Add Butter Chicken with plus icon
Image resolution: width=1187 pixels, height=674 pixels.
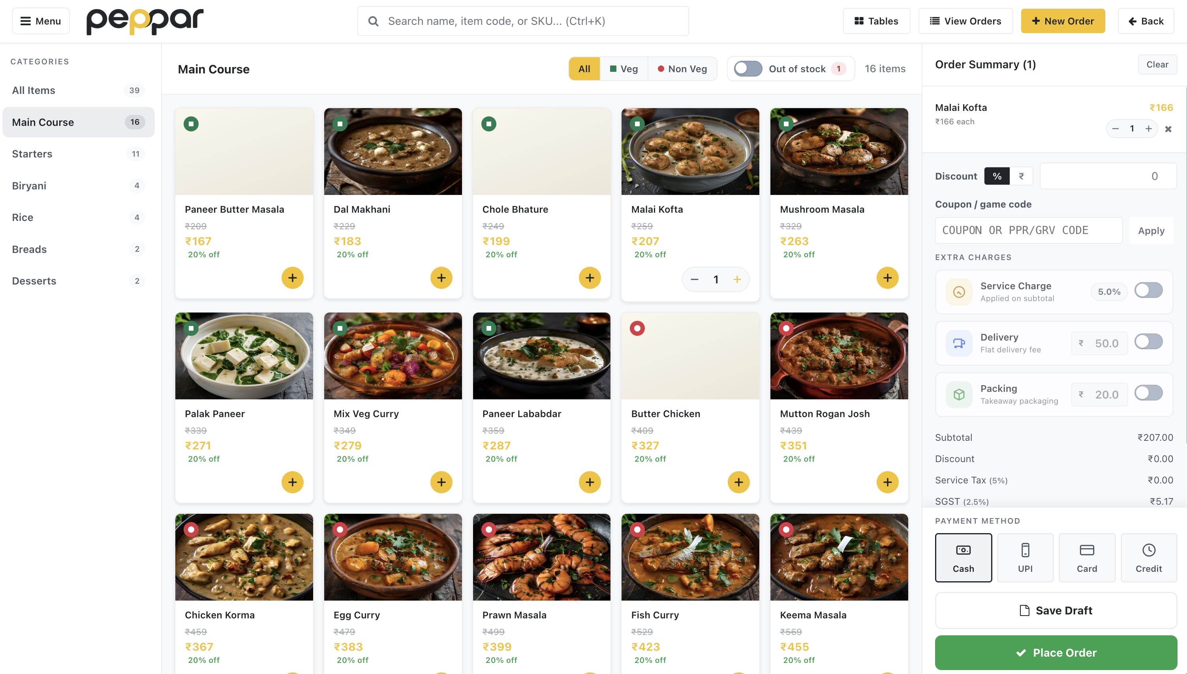739,482
